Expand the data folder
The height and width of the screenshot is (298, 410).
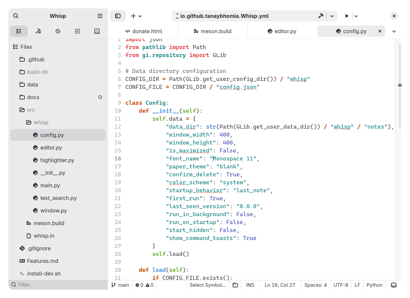58,85
